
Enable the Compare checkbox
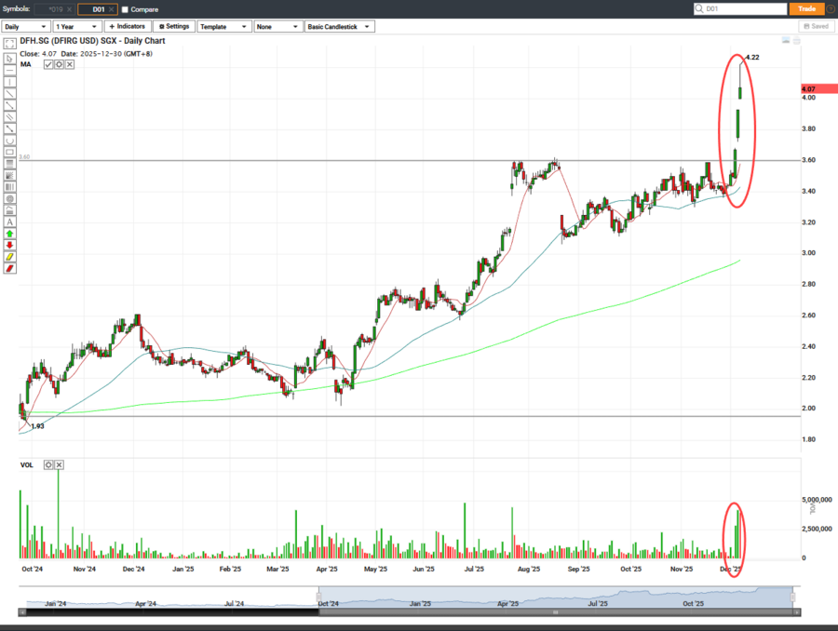point(126,9)
